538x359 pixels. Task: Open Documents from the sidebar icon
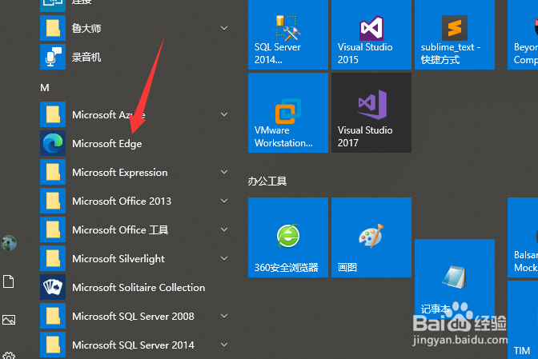coord(9,281)
